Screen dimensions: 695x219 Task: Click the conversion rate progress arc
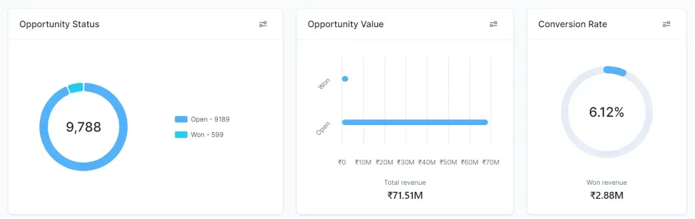coord(615,71)
